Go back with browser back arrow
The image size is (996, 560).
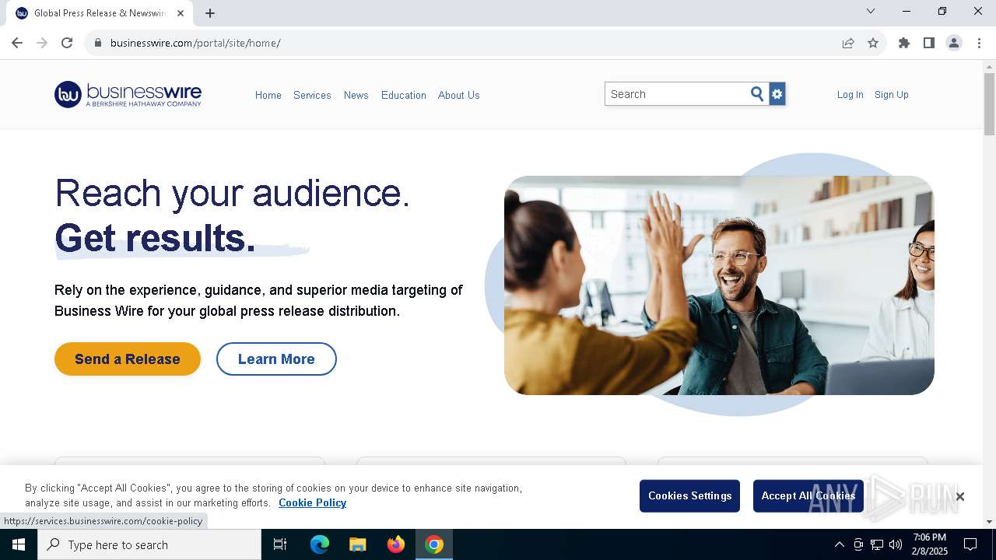point(17,43)
